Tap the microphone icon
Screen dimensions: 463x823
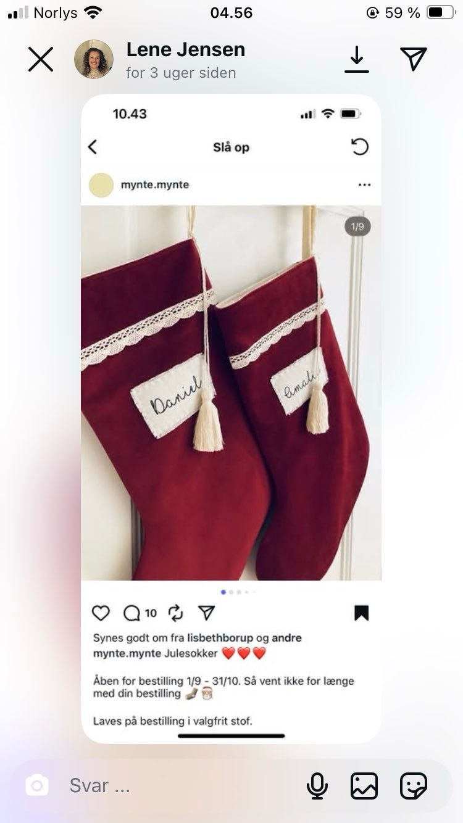(317, 786)
